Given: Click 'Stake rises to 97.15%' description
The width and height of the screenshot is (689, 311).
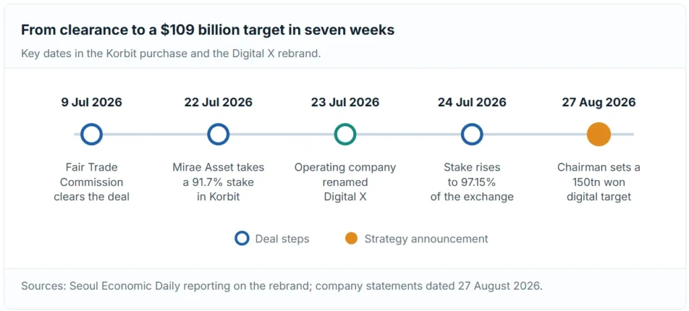Looking at the screenshot, I should (x=472, y=182).
